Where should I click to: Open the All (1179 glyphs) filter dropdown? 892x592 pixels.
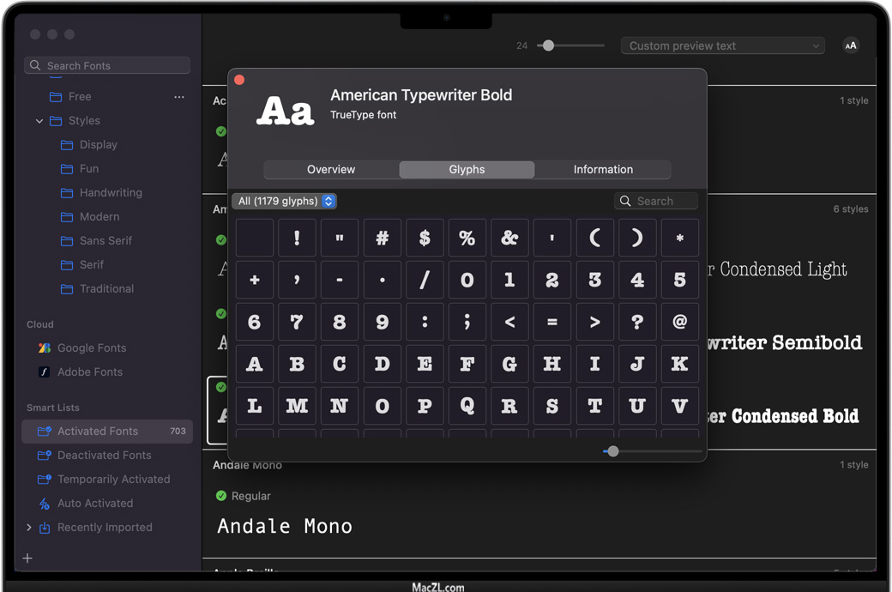coord(284,202)
